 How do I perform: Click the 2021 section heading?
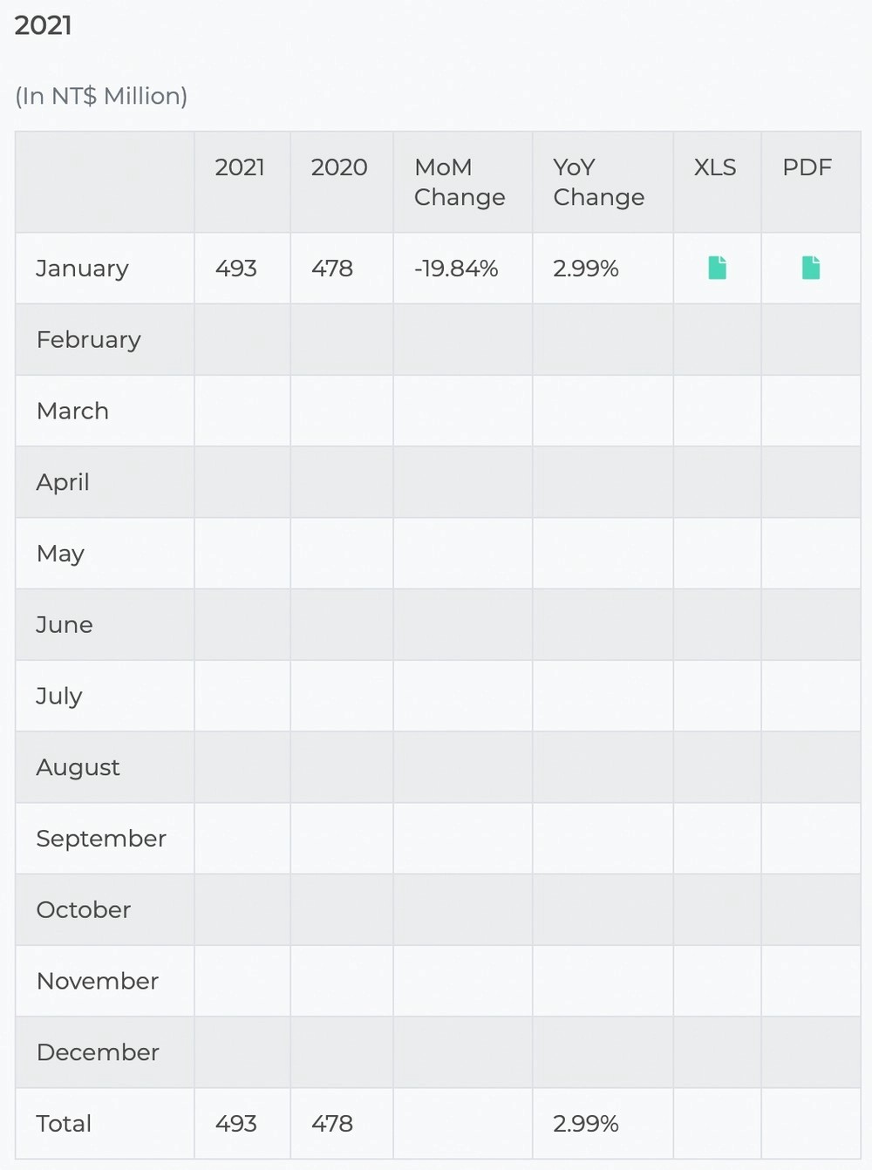coord(44,25)
